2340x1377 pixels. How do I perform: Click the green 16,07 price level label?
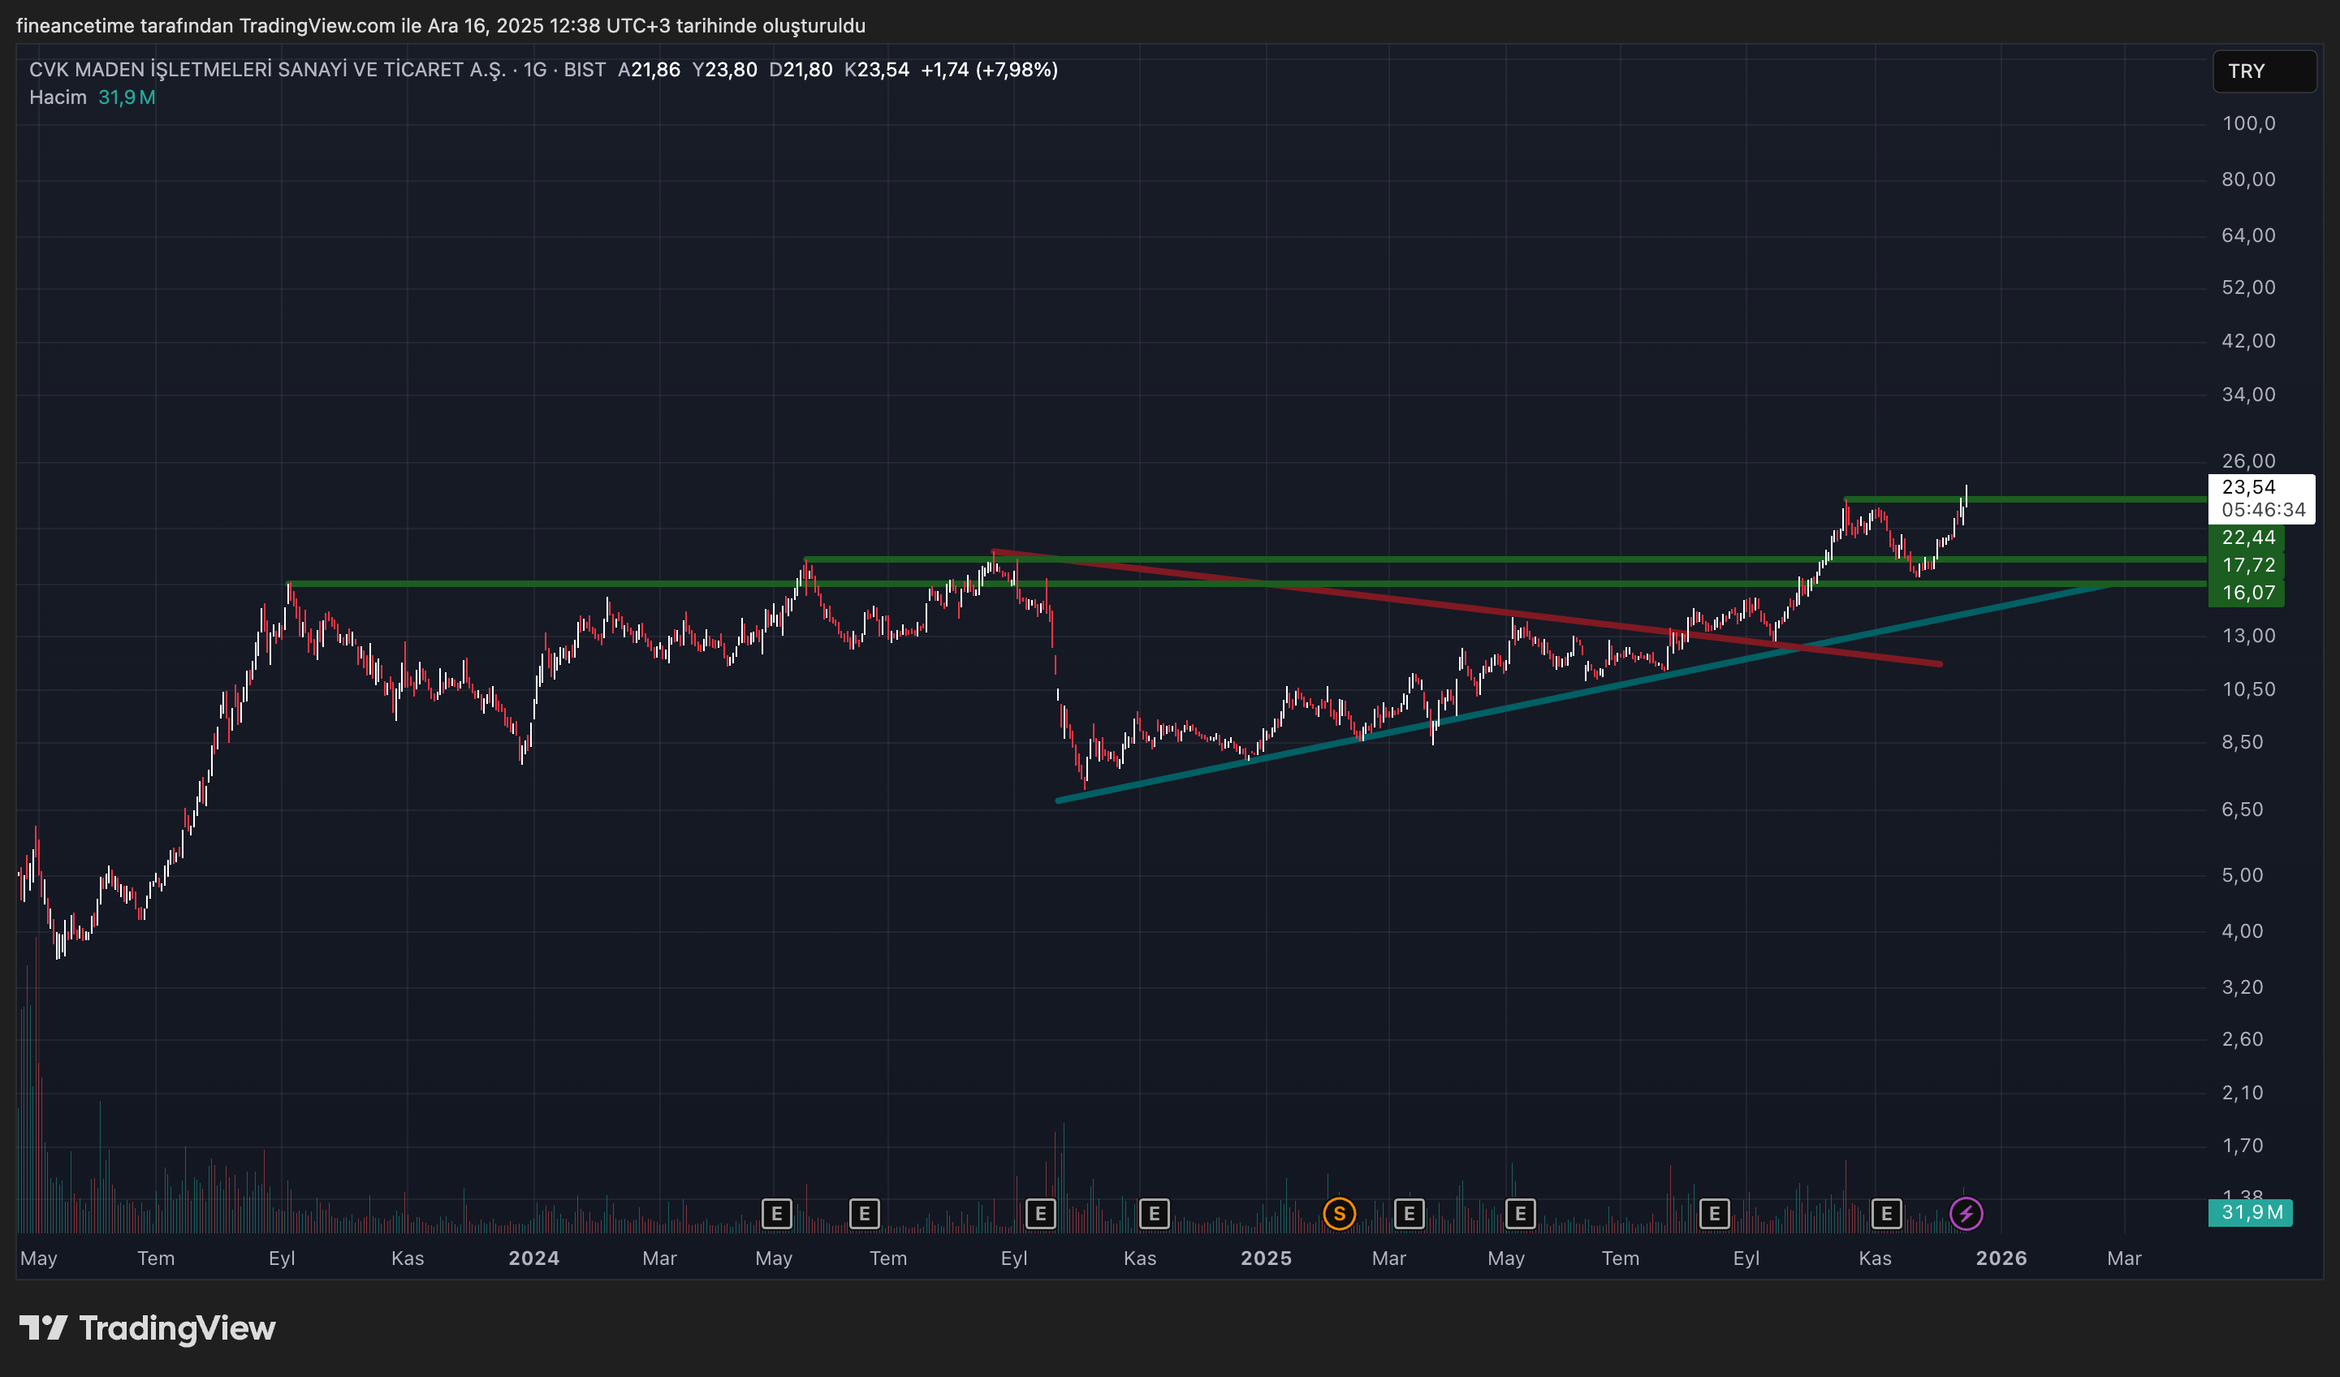click(x=2247, y=594)
